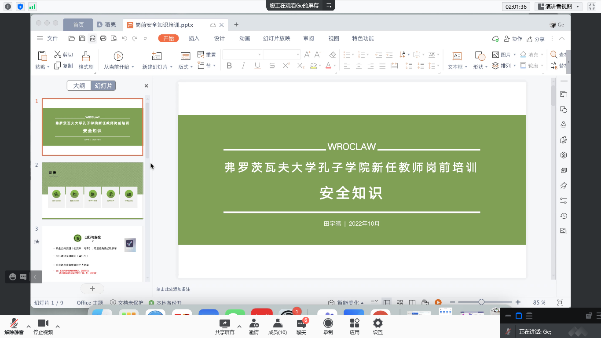This screenshot has height=338, width=601.
Task: Open the Animation (动画) ribbon tab
Action: [245, 38]
